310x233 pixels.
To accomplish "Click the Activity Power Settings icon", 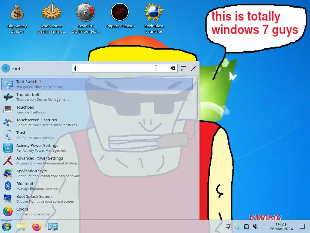I will (8, 148).
